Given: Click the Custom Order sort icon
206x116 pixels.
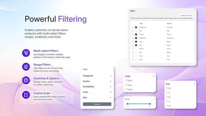Looking at the screenshot, I should (26, 95).
